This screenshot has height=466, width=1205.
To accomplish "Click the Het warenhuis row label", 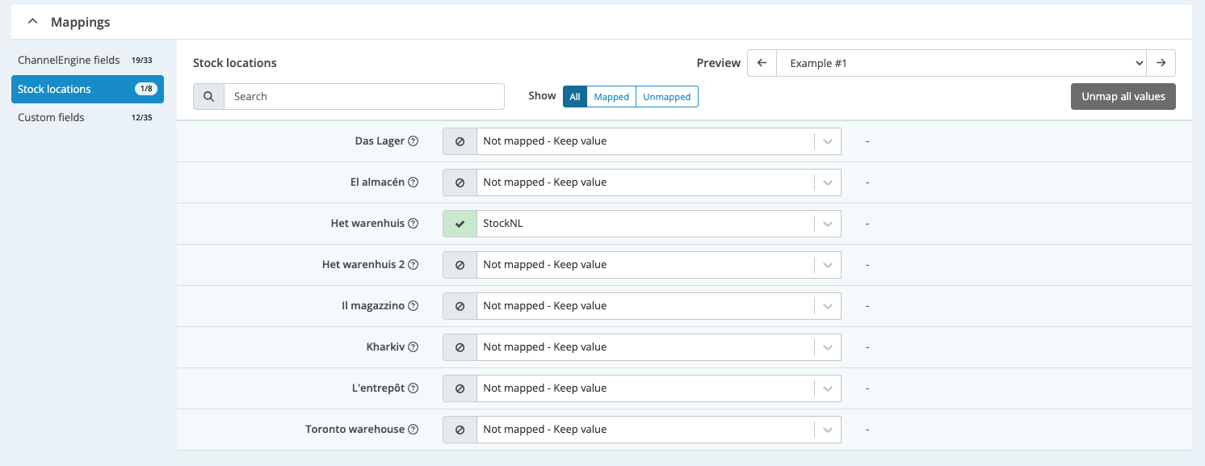I will coord(367,224).
